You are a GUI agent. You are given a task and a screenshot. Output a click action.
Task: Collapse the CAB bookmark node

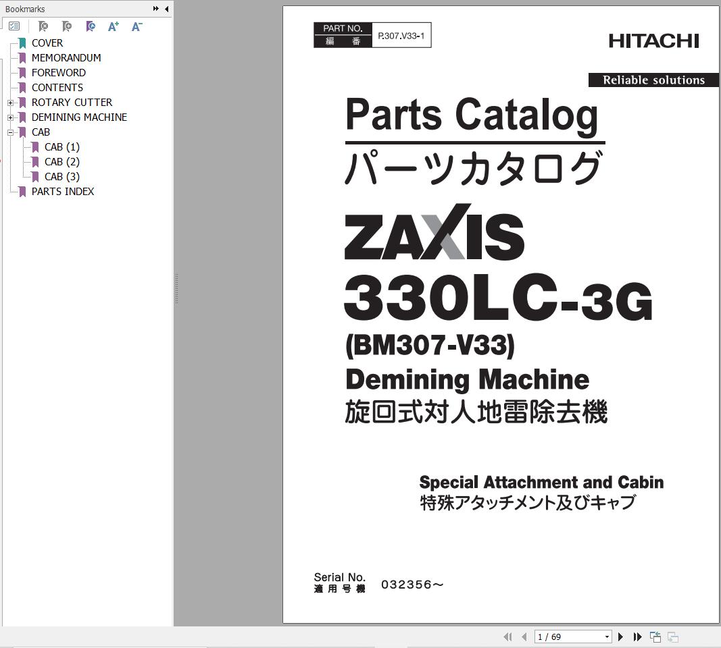coord(11,132)
